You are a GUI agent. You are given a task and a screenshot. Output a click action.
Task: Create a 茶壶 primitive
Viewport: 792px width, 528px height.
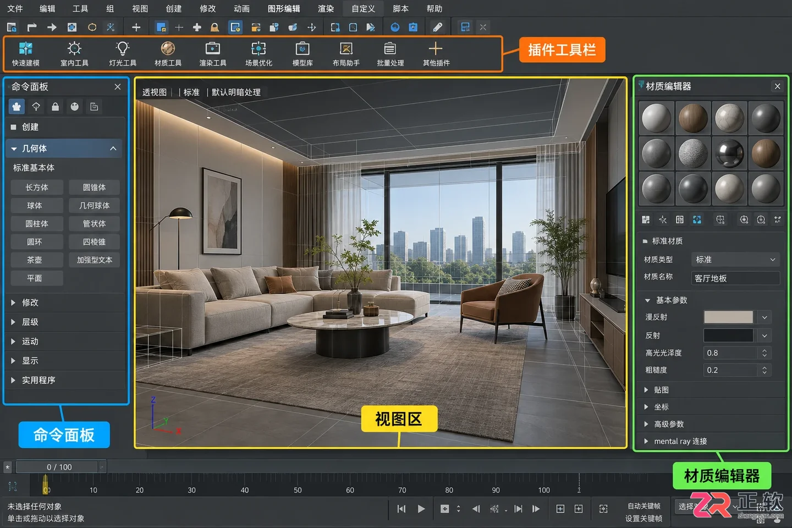(37, 260)
